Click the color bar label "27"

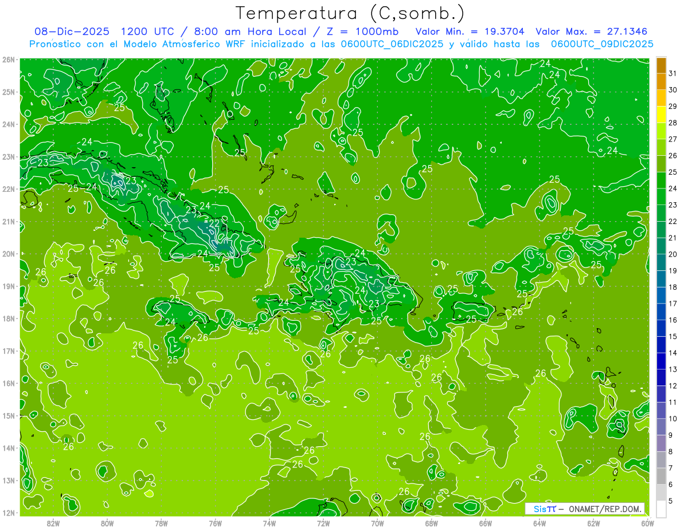tap(673, 139)
